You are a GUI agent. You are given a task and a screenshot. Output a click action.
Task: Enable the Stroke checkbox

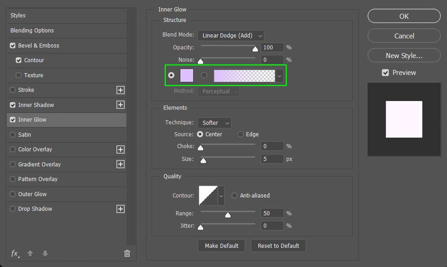click(x=12, y=90)
